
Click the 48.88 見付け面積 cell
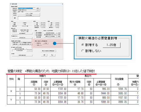pos(76,94)
